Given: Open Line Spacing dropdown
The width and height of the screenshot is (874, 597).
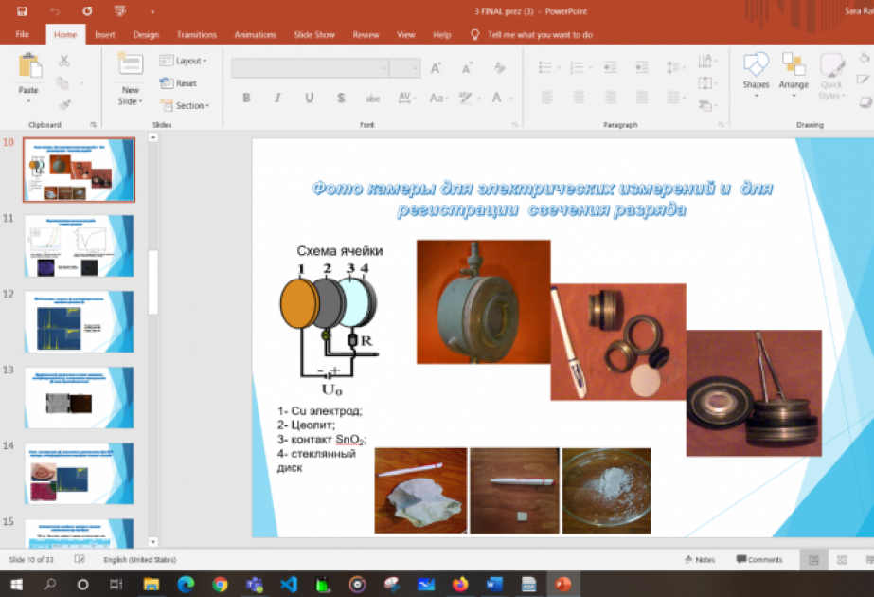Looking at the screenshot, I should [675, 68].
